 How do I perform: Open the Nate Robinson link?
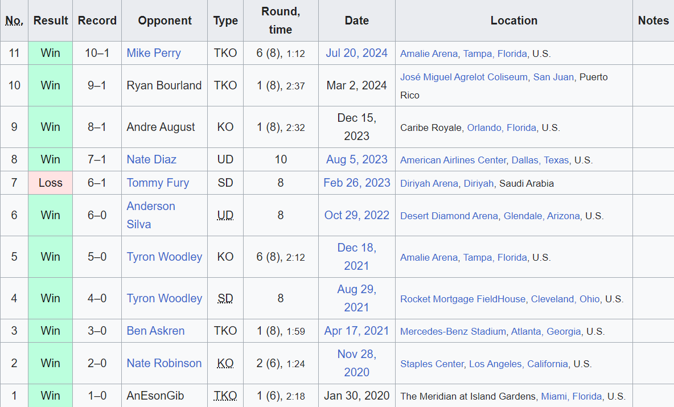(x=164, y=364)
